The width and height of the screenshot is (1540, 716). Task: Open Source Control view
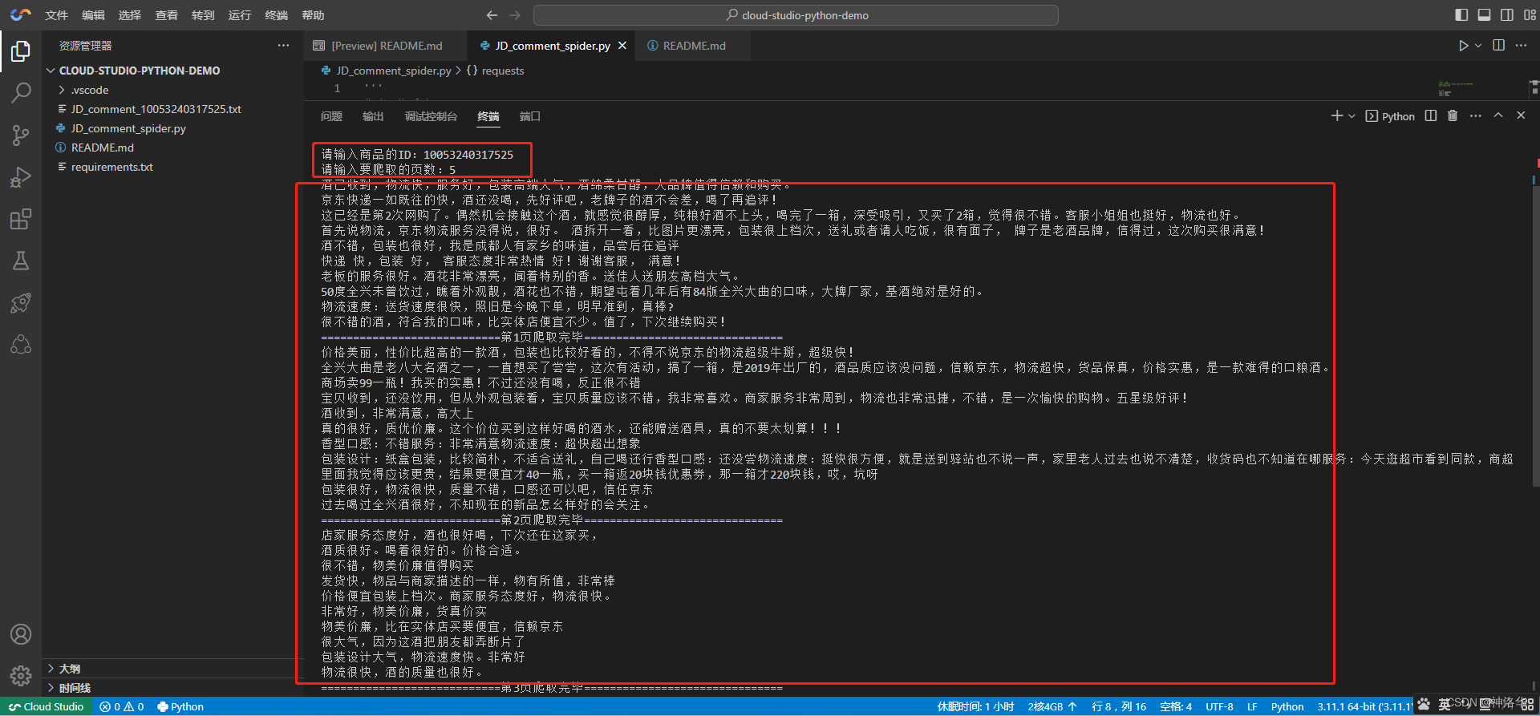[x=21, y=136]
